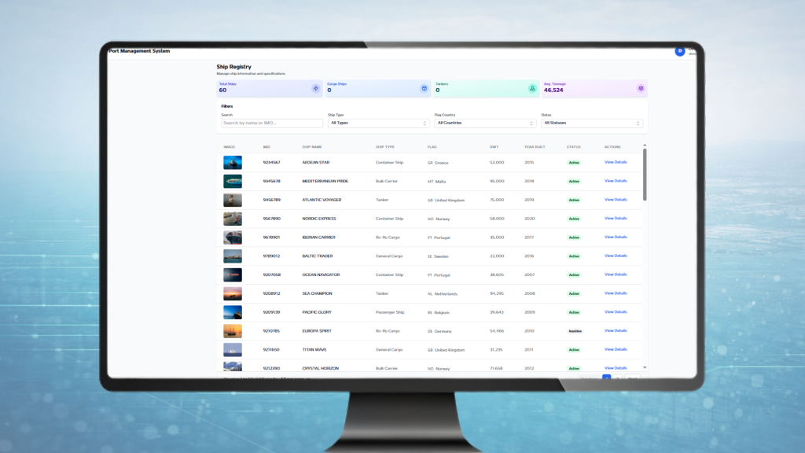
Task: Select IMO number 9456789
Action: click(271, 200)
